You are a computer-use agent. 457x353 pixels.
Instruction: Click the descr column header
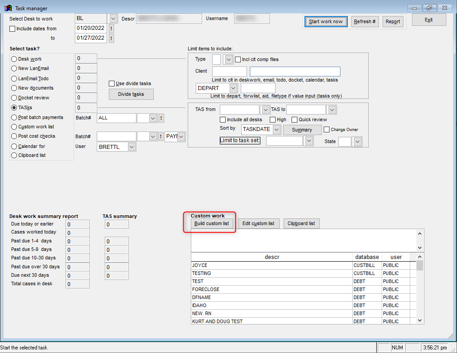point(272,257)
